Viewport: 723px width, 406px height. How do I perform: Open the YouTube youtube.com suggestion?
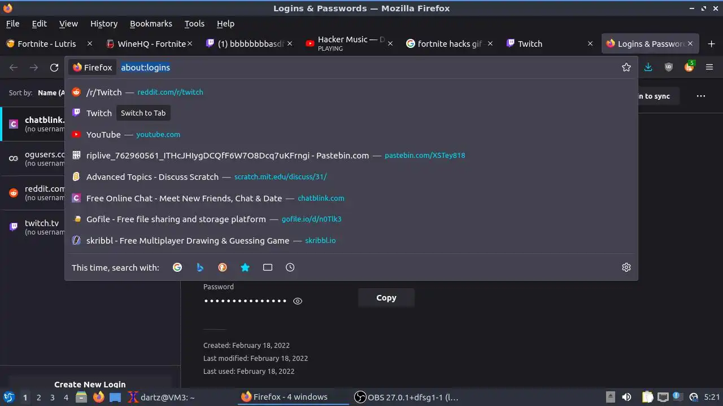351,134
